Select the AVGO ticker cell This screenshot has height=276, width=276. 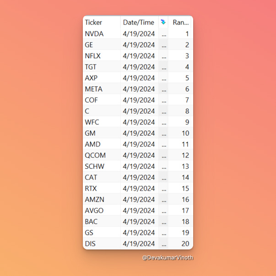[102, 211]
